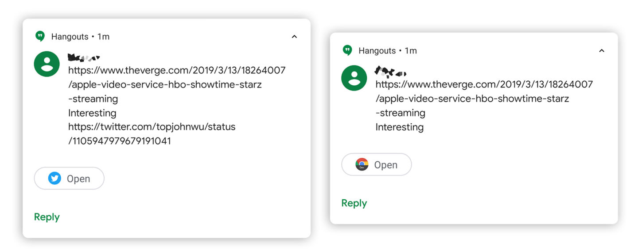Image resolution: width=638 pixels, height=251 pixels.
Task: Click The Verge URL in the Twitter-link notification
Action: coord(176,84)
